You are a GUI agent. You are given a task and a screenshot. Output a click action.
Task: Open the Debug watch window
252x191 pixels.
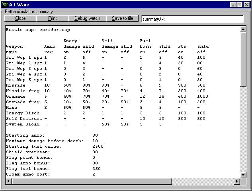(x=87, y=18)
